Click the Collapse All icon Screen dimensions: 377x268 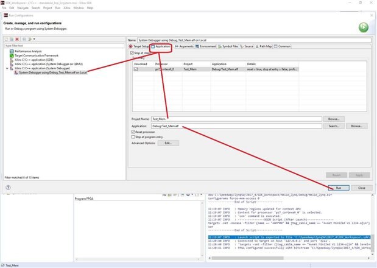click(x=23, y=39)
